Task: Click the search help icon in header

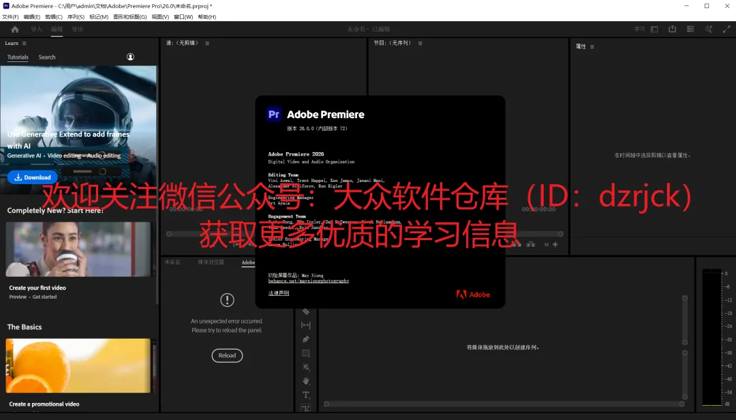Action: (x=709, y=29)
